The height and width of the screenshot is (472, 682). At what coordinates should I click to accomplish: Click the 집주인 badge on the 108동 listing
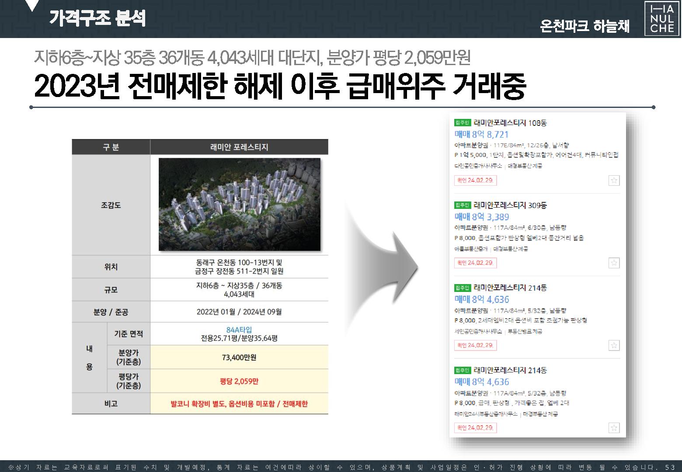(463, 123)
